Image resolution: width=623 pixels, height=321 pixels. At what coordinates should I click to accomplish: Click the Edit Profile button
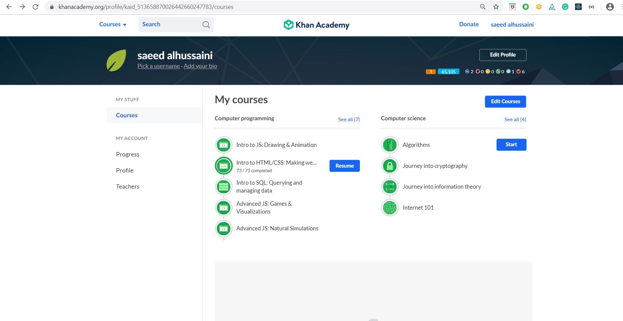tap(503, 55)
